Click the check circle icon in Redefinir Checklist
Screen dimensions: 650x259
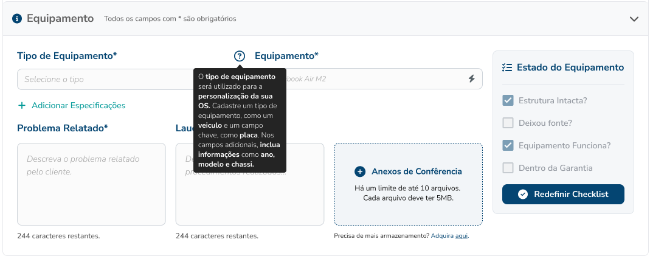(522, 195)
